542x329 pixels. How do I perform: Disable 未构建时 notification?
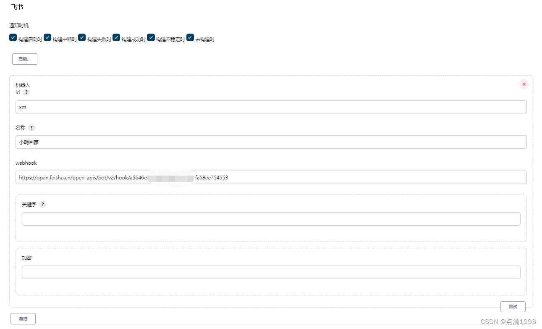click(x=190, y=37)
